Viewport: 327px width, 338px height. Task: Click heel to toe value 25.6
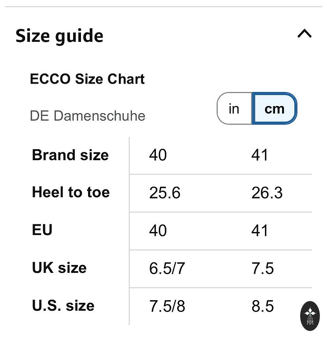click(x=165, y=193)
